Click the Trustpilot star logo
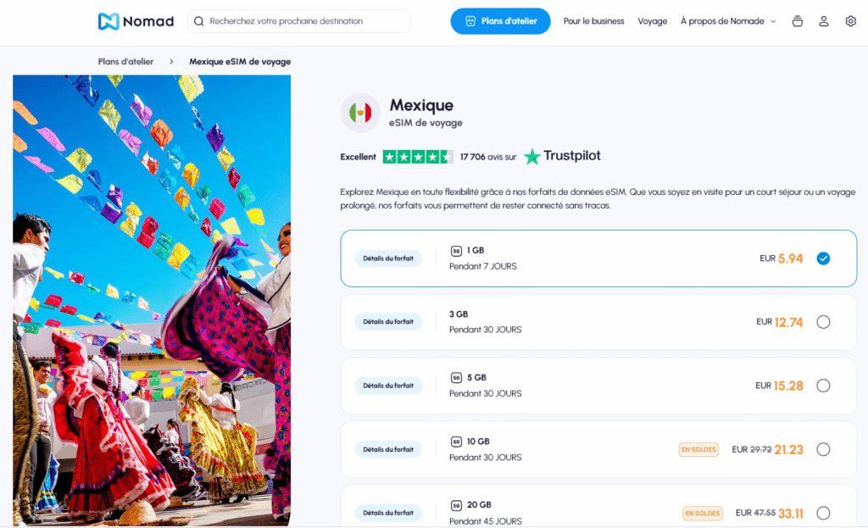This screenshot has width=868, height=528. pyautogui.click(x=531, y=157)
